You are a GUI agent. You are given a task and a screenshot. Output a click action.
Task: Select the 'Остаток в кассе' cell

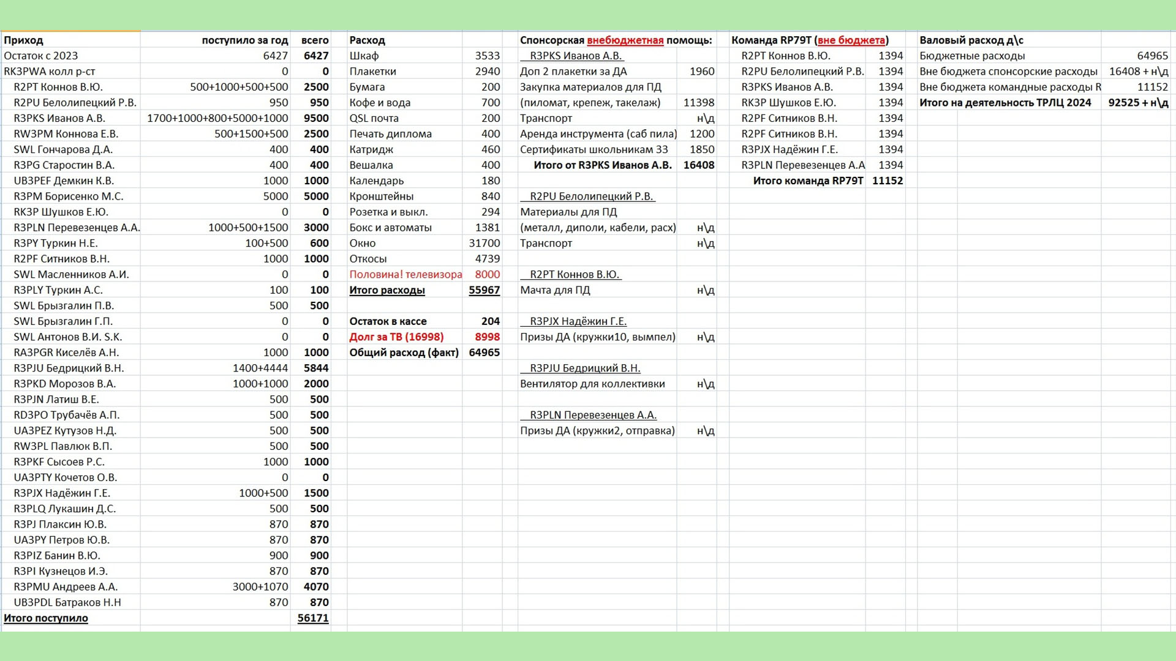pyautogui.click(x=388, y=321)
